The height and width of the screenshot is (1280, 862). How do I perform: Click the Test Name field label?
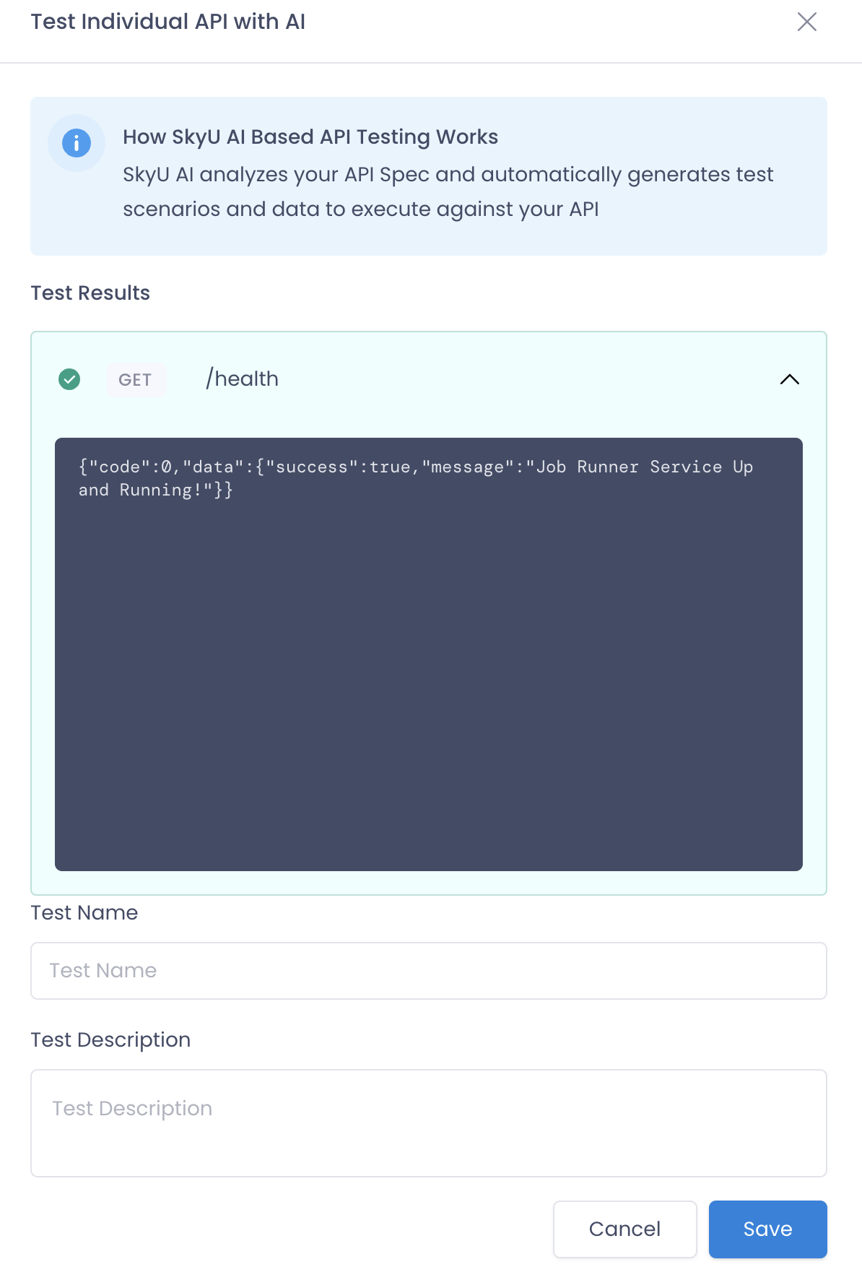coord(84,912)
